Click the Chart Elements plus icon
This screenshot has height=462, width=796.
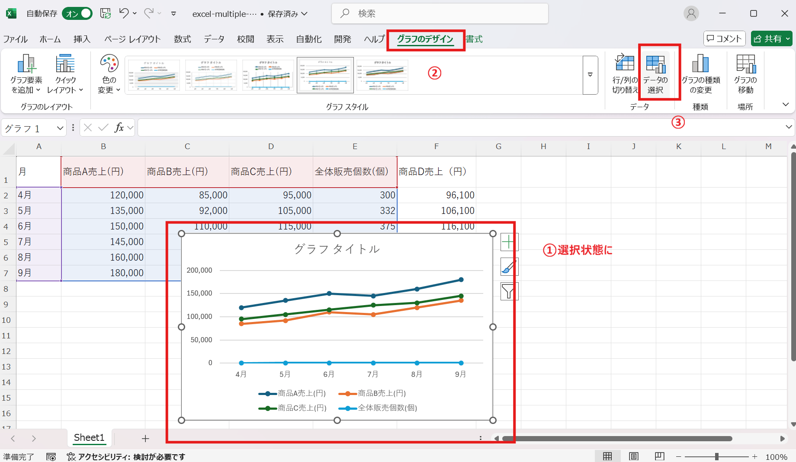tap(509, 242)
